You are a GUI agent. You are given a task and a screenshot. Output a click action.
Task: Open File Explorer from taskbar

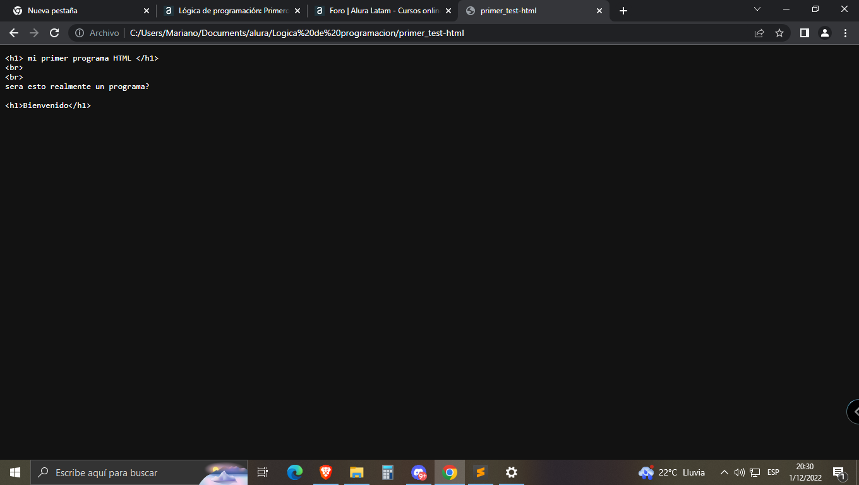click(x=357, y=472)
